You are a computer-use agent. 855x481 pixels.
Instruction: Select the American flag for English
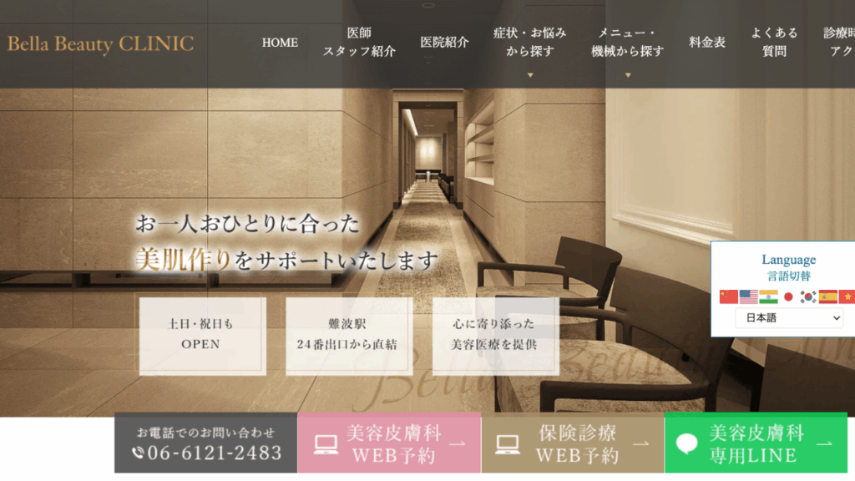pos(748,296)
